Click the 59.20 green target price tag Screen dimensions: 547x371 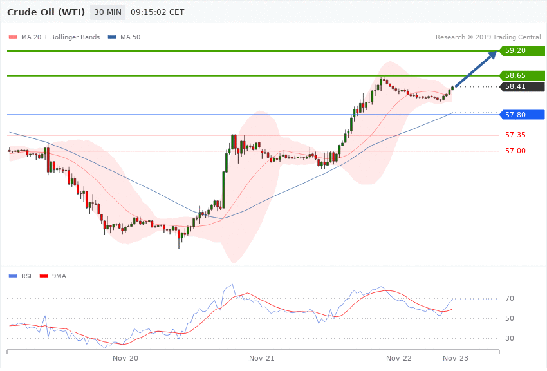point(523,50)
